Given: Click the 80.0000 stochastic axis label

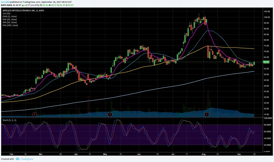Looking at the screenshot, I should click(x=268, y=125).
